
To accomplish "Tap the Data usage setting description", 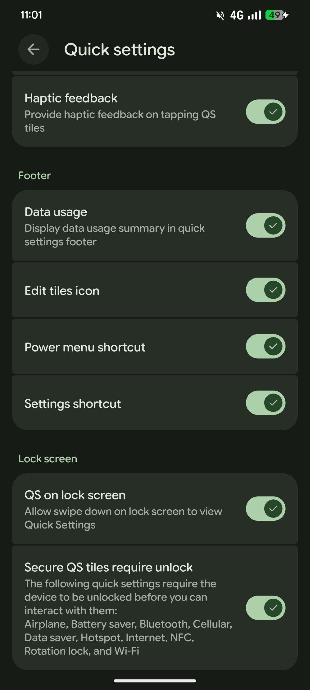I will click(x=114, y=235).
